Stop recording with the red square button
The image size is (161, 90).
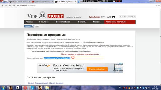coord(119,1)
